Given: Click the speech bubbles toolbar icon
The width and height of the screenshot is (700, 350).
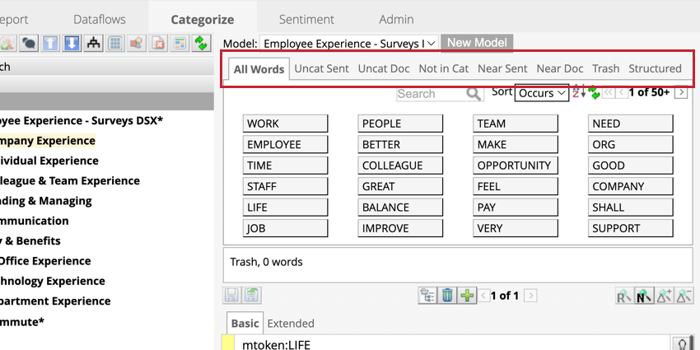Looking at the screenshot, I should [30, 44].
